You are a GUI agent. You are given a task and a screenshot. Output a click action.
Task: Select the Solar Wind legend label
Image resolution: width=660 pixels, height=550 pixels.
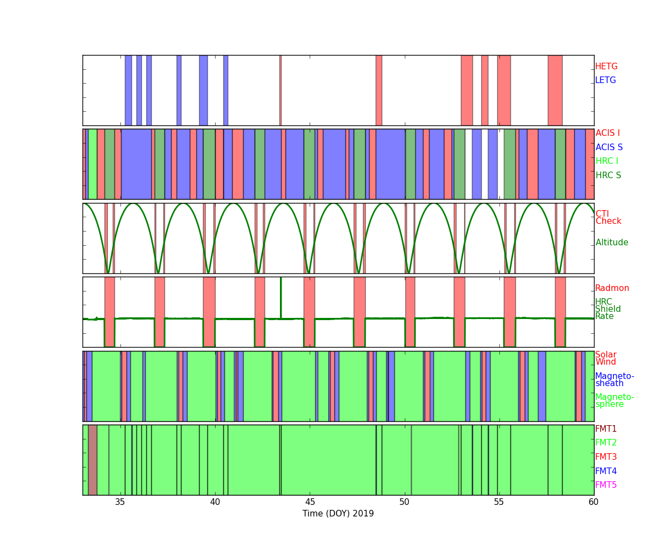click(606, 359)
